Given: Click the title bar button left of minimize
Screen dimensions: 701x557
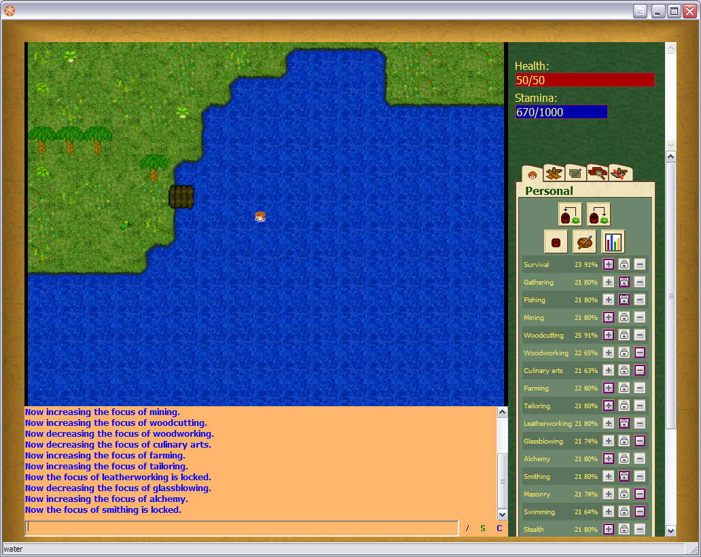Looking at the screenshot, I should (640, 11).
